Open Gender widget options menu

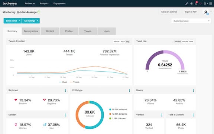pyautogui.click(x=65, y=115)
